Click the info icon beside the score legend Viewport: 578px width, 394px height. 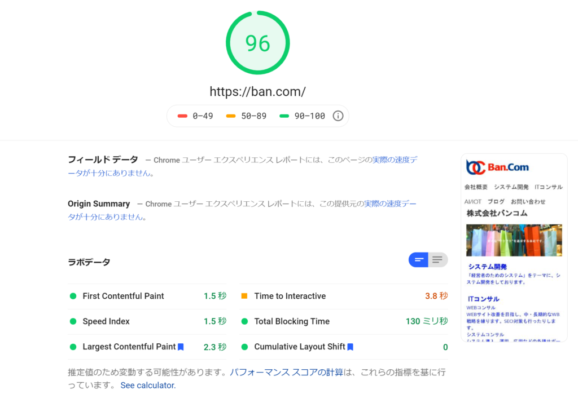coord(338,116)
